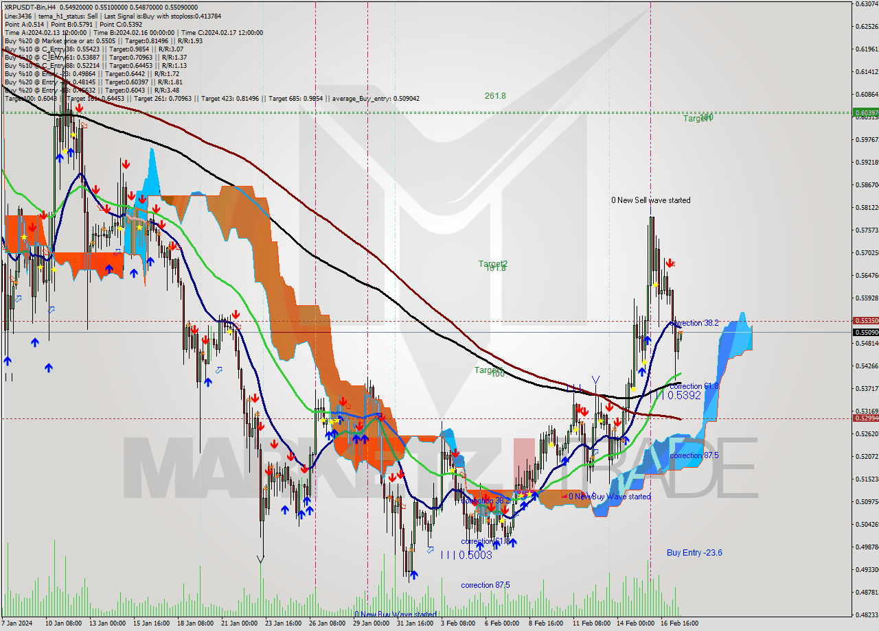Screen dimensions: 879x631
Task: Click the 'Buy Entry -23.6' label
Action: [694, 553]
